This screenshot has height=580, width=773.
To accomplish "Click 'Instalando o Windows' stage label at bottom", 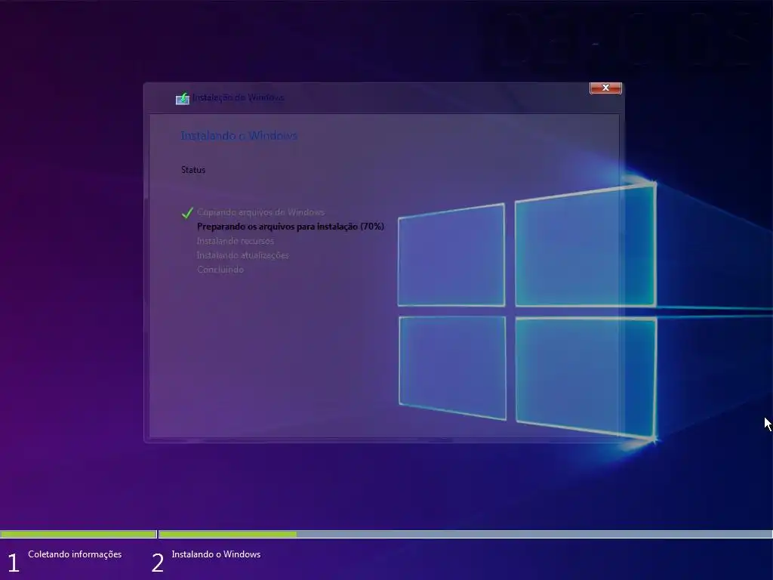I will click(x=216, y=554).
